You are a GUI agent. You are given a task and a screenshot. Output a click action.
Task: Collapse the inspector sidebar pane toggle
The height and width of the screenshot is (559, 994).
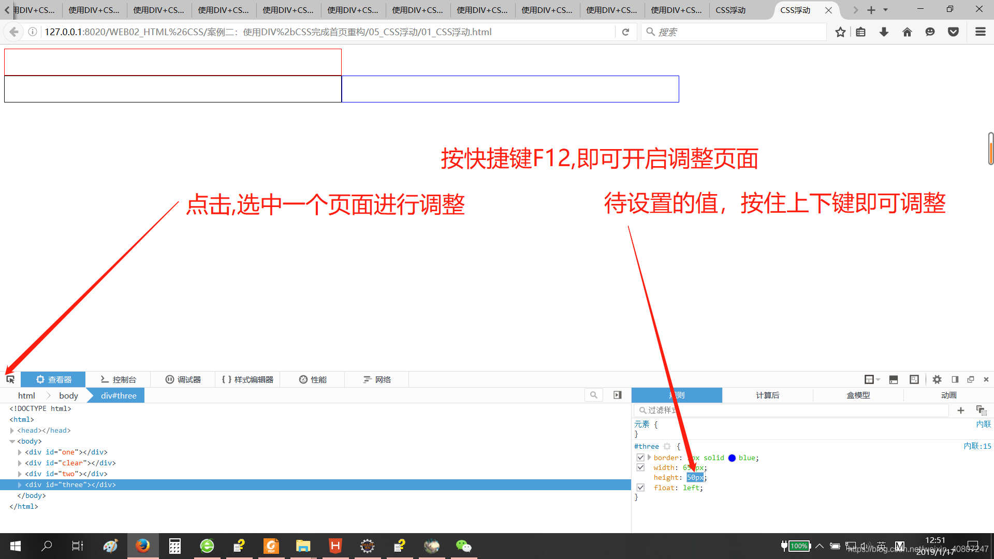618,395
